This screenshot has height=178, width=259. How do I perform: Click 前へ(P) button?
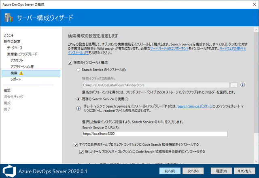[170, 171]
